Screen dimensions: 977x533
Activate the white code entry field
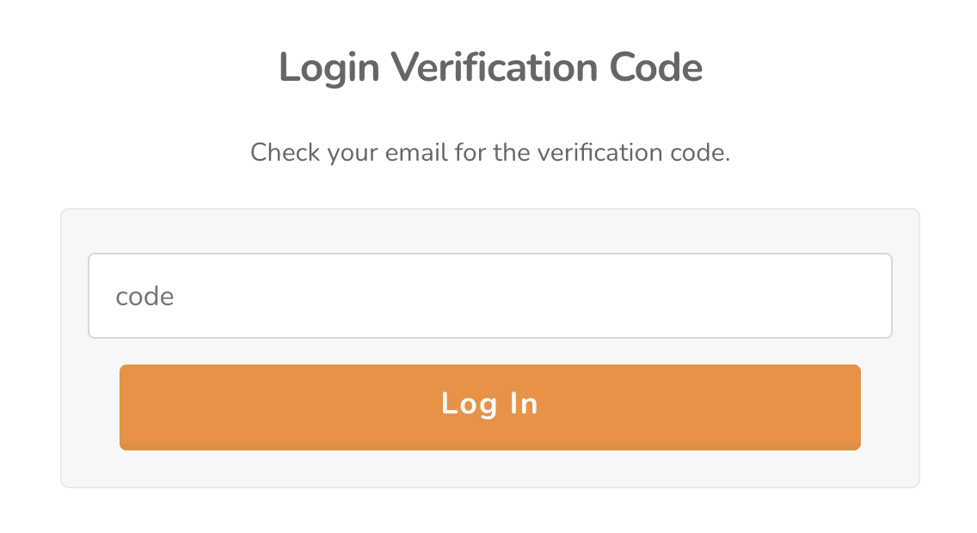pyautogui.click(x=489, y=296)
